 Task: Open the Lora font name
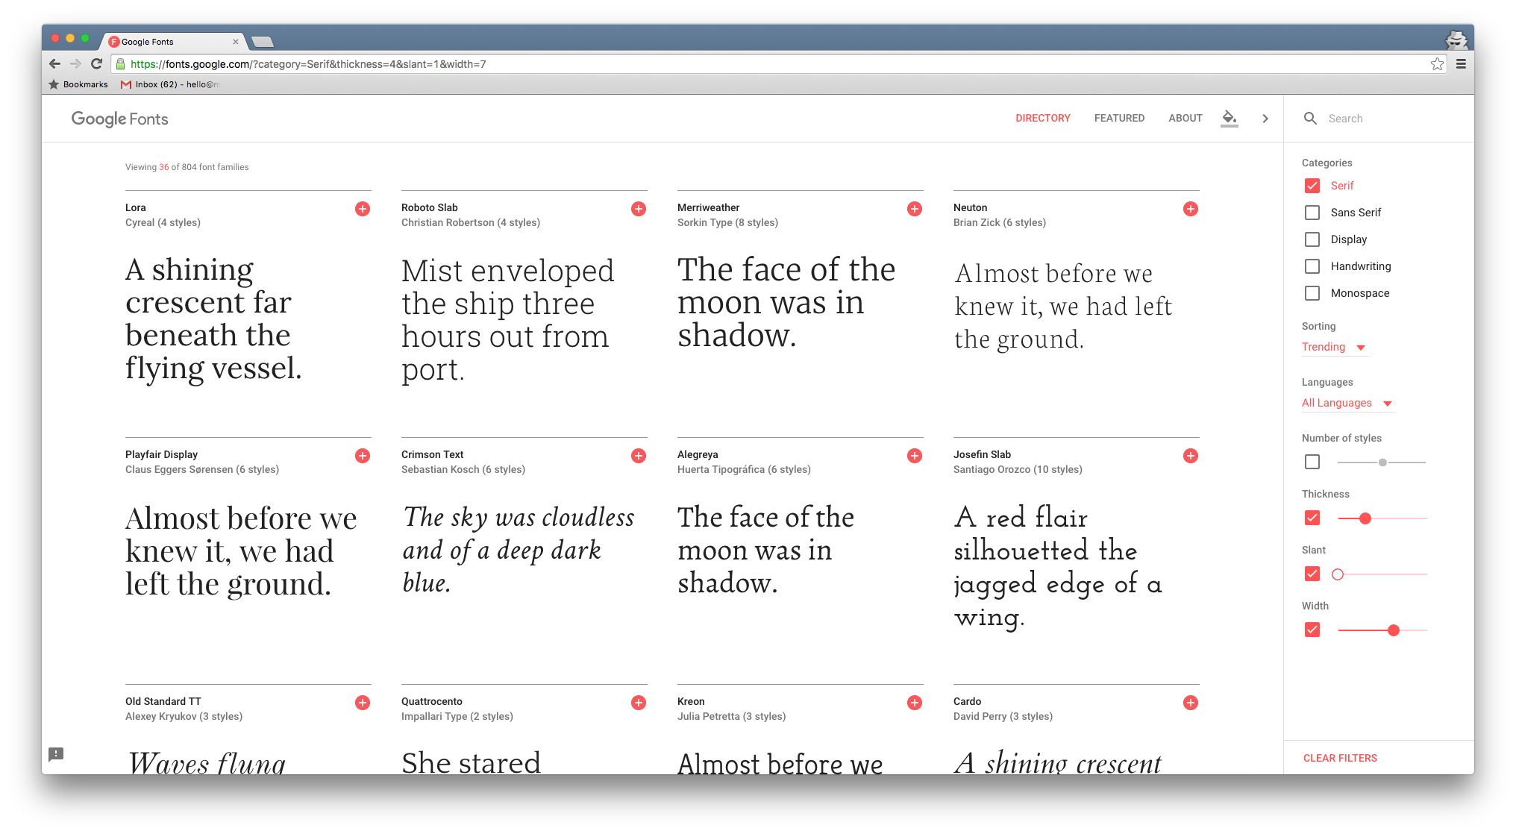tap(136, 207)
